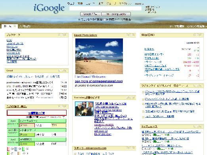Open the YouTube video thumbnail
This screenshot has width=207, height=155.
tap(84, 109)
